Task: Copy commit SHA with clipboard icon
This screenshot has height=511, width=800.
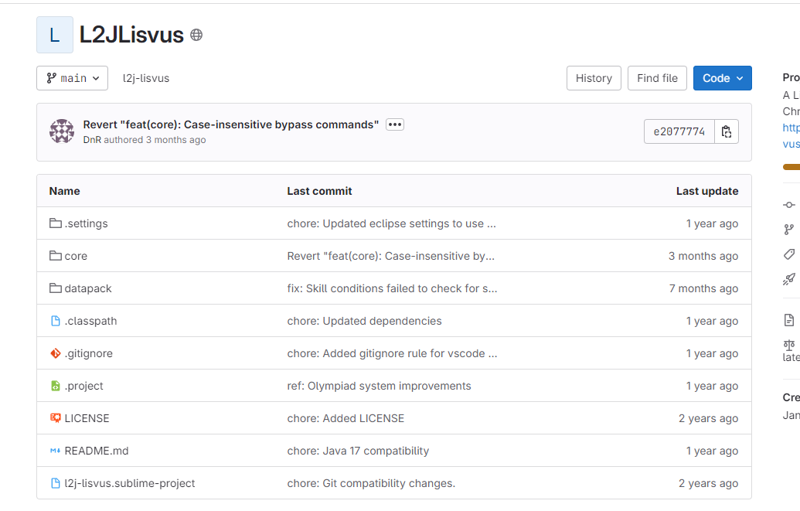Action: (727, 131)
